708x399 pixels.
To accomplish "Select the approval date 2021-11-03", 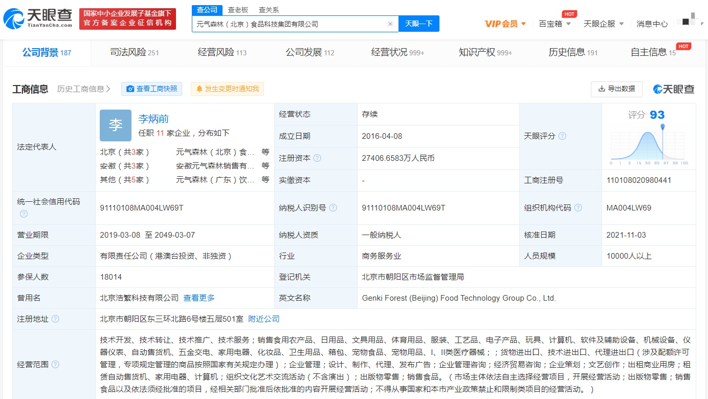I will click(626, 235).
